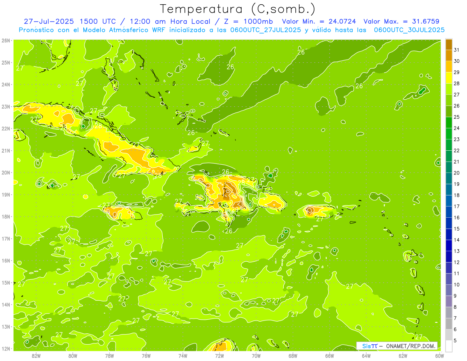Click the '68W' longitude axis label
The height and width of the screenshot is (361, 467).
click(293, 356)
